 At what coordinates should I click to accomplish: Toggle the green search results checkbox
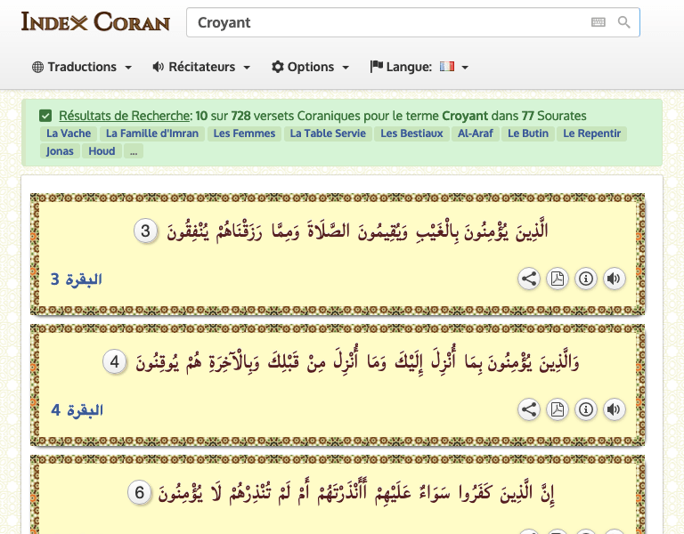(x=45, y=116)
